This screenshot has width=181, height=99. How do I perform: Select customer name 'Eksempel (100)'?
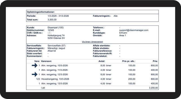coord(56,28)
